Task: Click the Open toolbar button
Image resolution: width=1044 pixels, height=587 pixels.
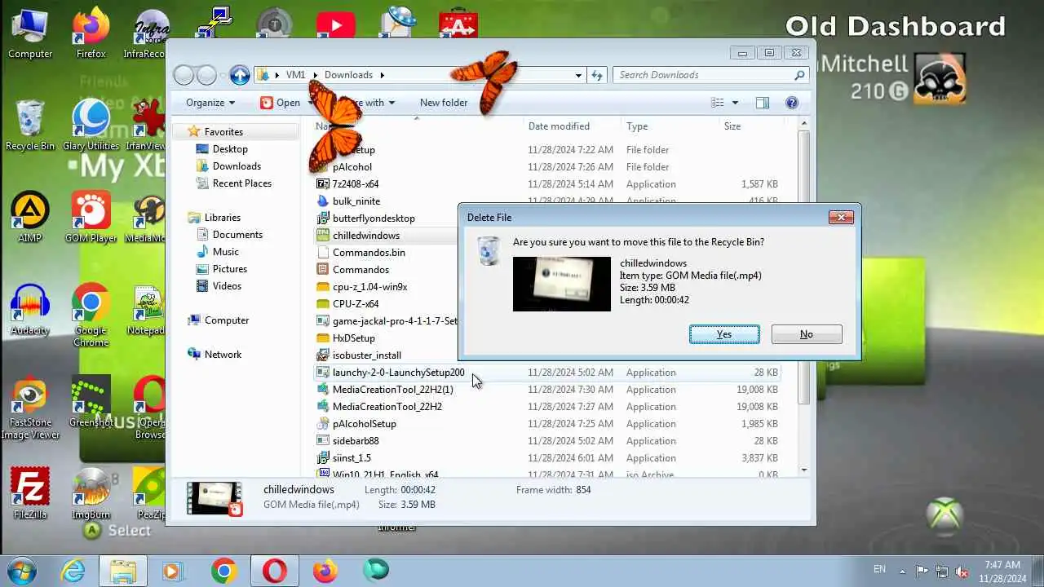Action: [x=281, y=103]
